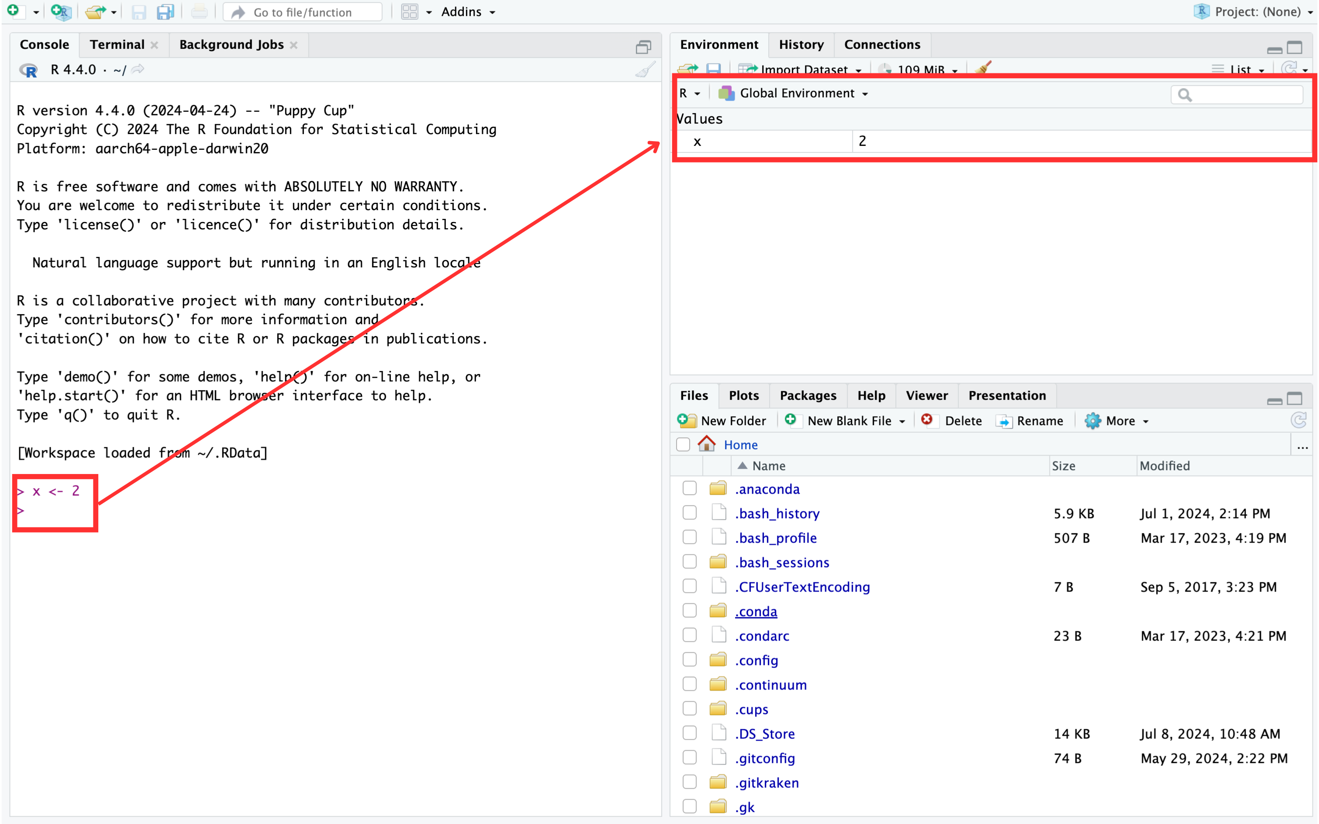Check the .bash_profile checkbox
Screen dimensions: 1319x824
tap(690, 537)
